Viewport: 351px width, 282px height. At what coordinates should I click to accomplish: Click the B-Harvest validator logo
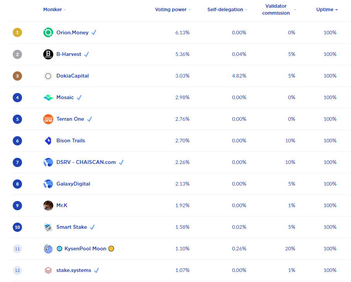(48, 54)
